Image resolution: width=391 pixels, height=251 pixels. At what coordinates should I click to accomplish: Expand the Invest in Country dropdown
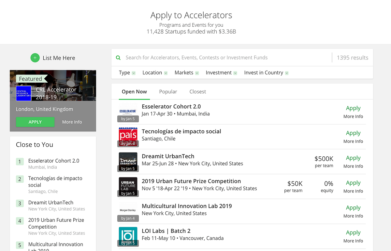[266, 73]
